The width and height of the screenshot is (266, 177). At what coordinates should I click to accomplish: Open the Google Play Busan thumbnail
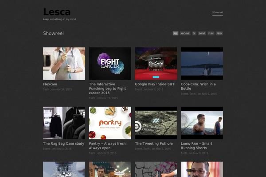tap(156, 64)
